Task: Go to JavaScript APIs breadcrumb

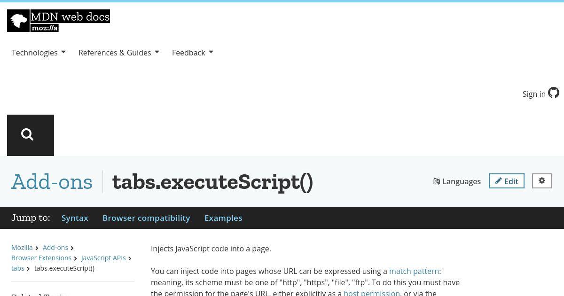Action: click(103, 258)
